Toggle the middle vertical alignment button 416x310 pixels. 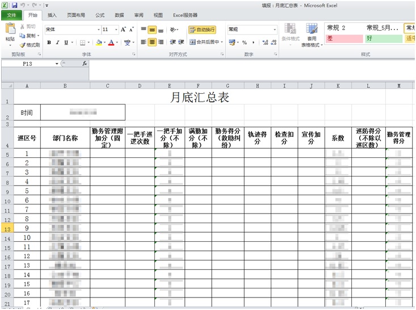(153, 30)
